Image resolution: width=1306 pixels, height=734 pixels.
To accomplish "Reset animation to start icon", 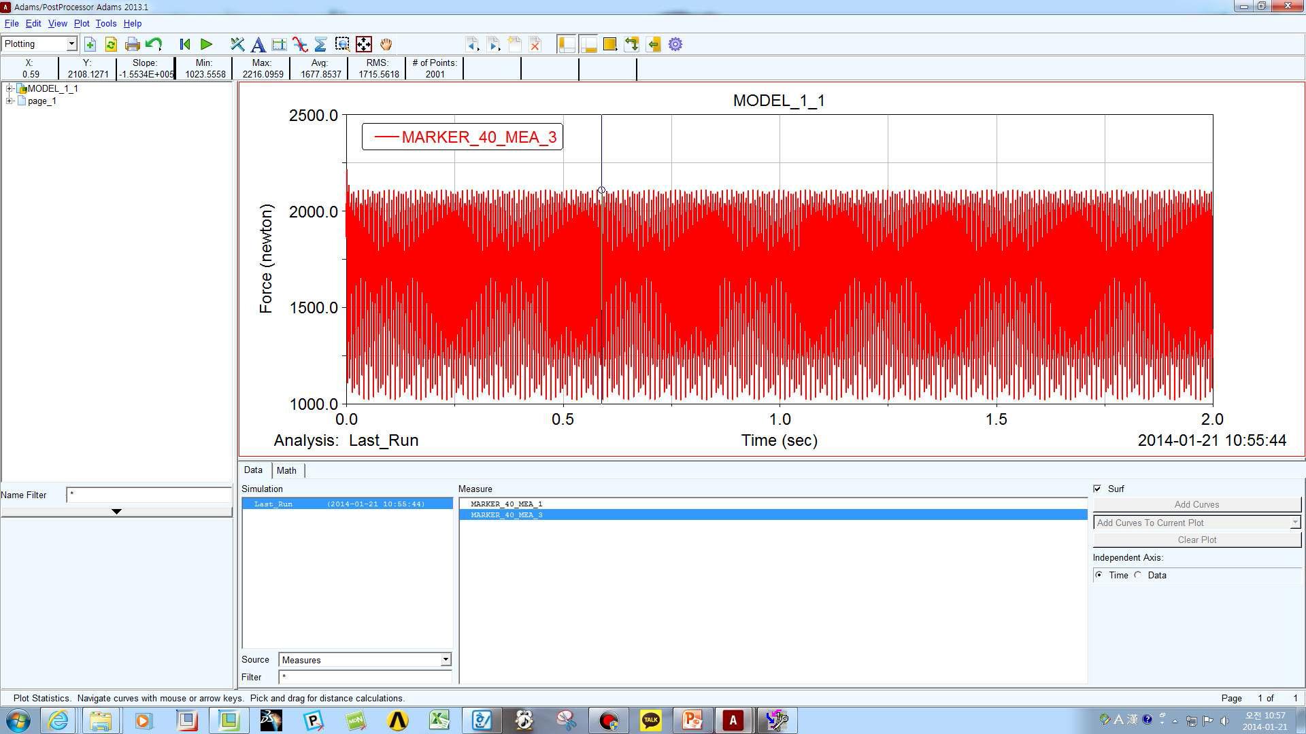I will (184, 45).
